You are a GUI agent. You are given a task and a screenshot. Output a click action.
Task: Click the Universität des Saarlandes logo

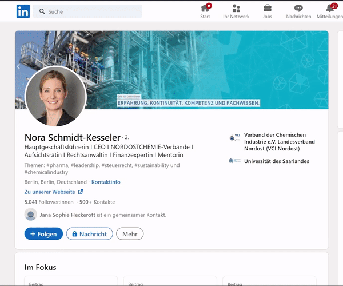click(235, 161)
